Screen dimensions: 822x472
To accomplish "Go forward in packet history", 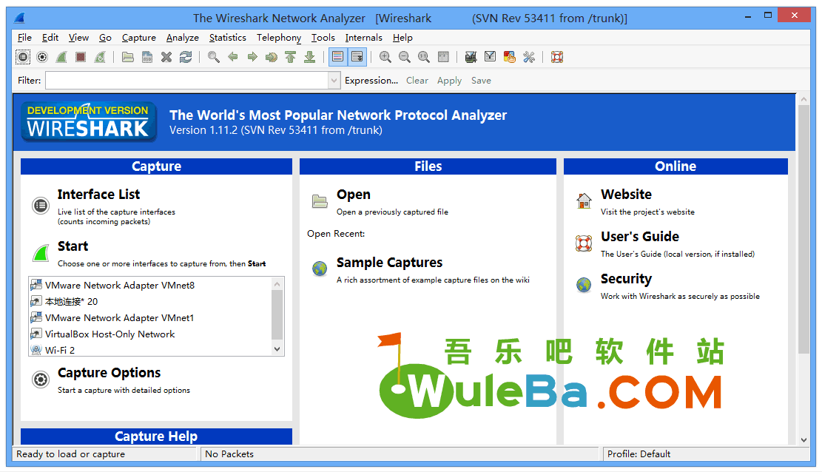I will point(252,57).
